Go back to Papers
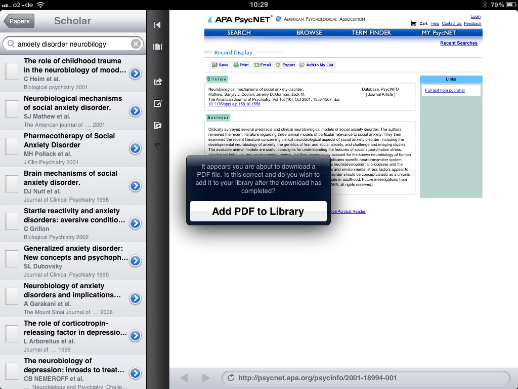Screen dimensions: 518x389 [x=19, y=21]
